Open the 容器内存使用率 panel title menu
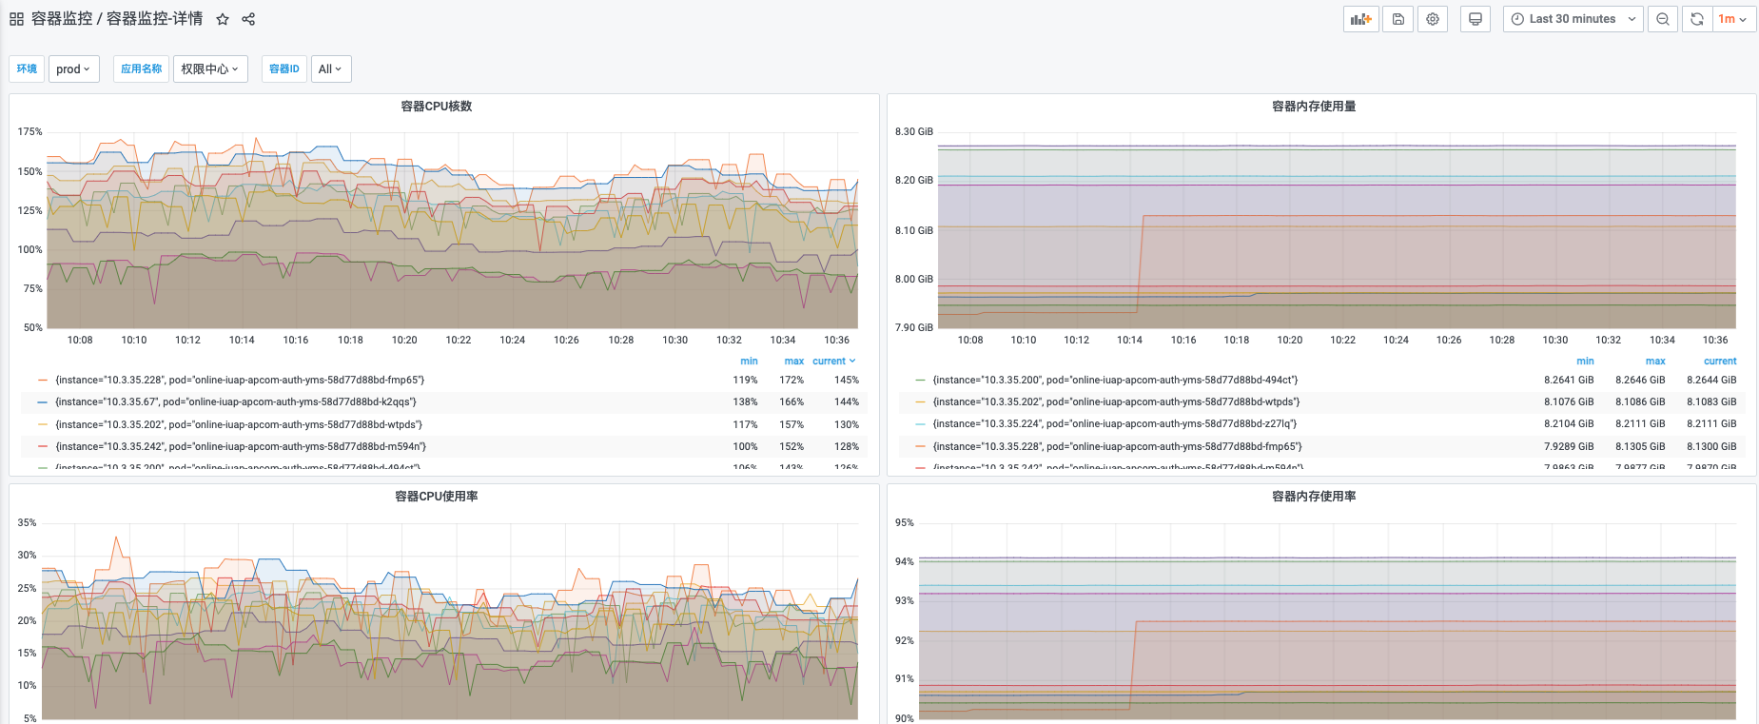Image resolution: width=1759 pixels, height=724 pixels. pos(1314,497)
